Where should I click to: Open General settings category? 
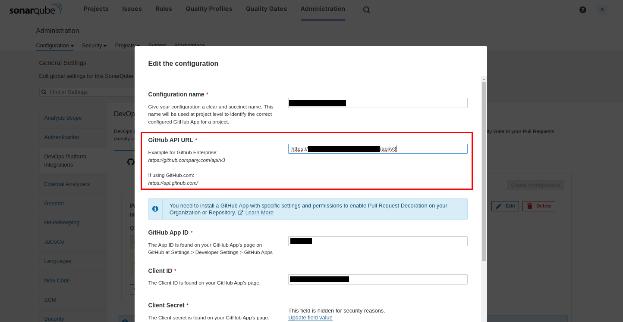coord(54,204)
